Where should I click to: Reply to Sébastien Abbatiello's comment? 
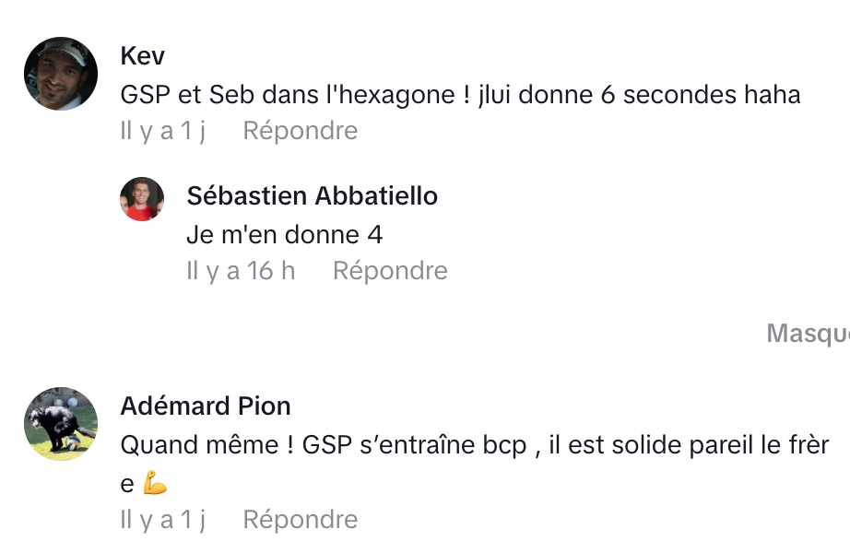[390, 271]
